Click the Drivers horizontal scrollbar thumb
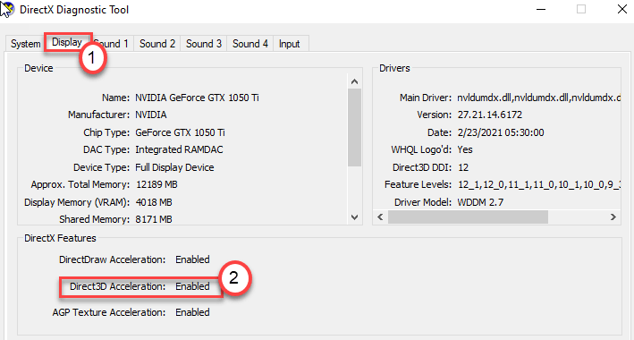The width and height of the screenshot is (634, 340). (x=468, y=217)
